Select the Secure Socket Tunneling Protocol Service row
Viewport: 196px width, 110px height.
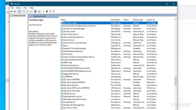[109, 26]
